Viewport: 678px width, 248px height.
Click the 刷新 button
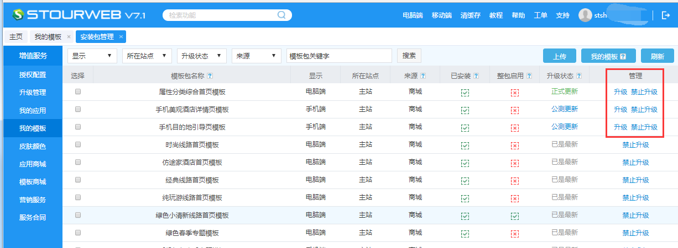pos(657,56)
